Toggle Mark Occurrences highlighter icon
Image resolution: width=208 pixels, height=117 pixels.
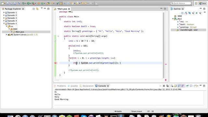(x=61, y=3)
